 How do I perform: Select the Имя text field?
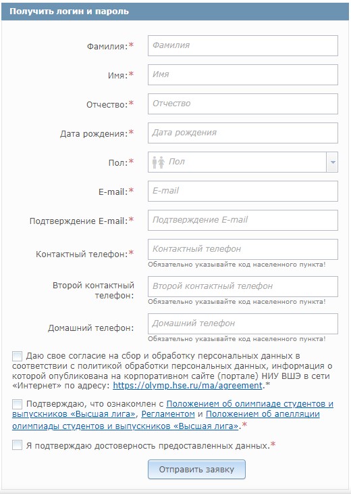click(243, 74)
